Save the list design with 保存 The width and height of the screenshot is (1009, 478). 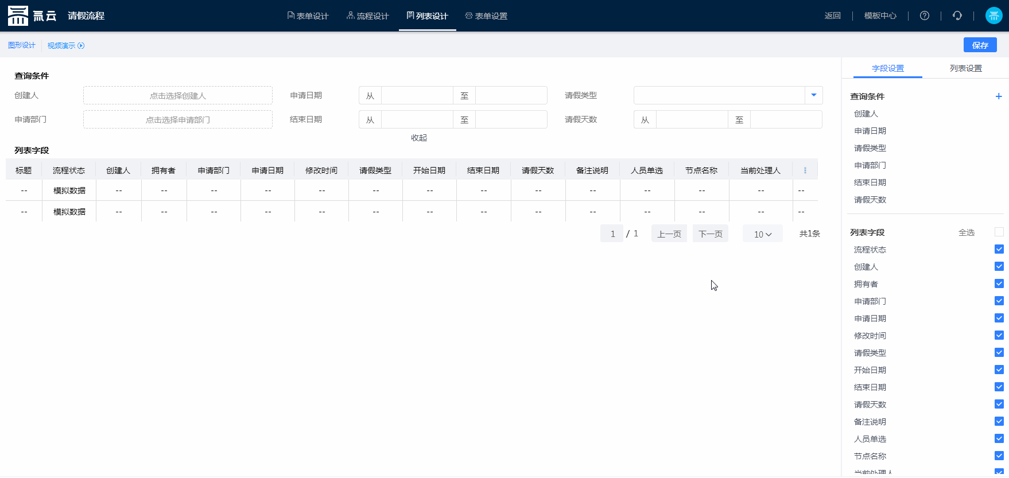(x=980, y=45)
